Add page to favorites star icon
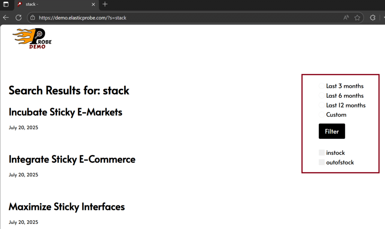Viewport: 385px width, 229px height. [357, 18]
